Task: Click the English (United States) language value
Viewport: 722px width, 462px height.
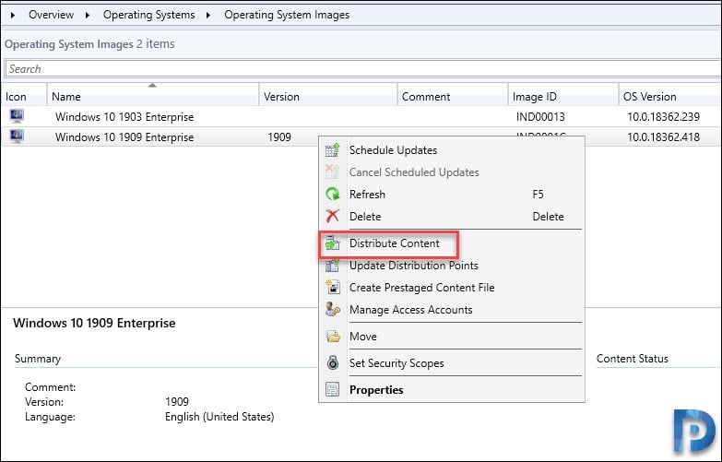Action: [x=219, y=417]
